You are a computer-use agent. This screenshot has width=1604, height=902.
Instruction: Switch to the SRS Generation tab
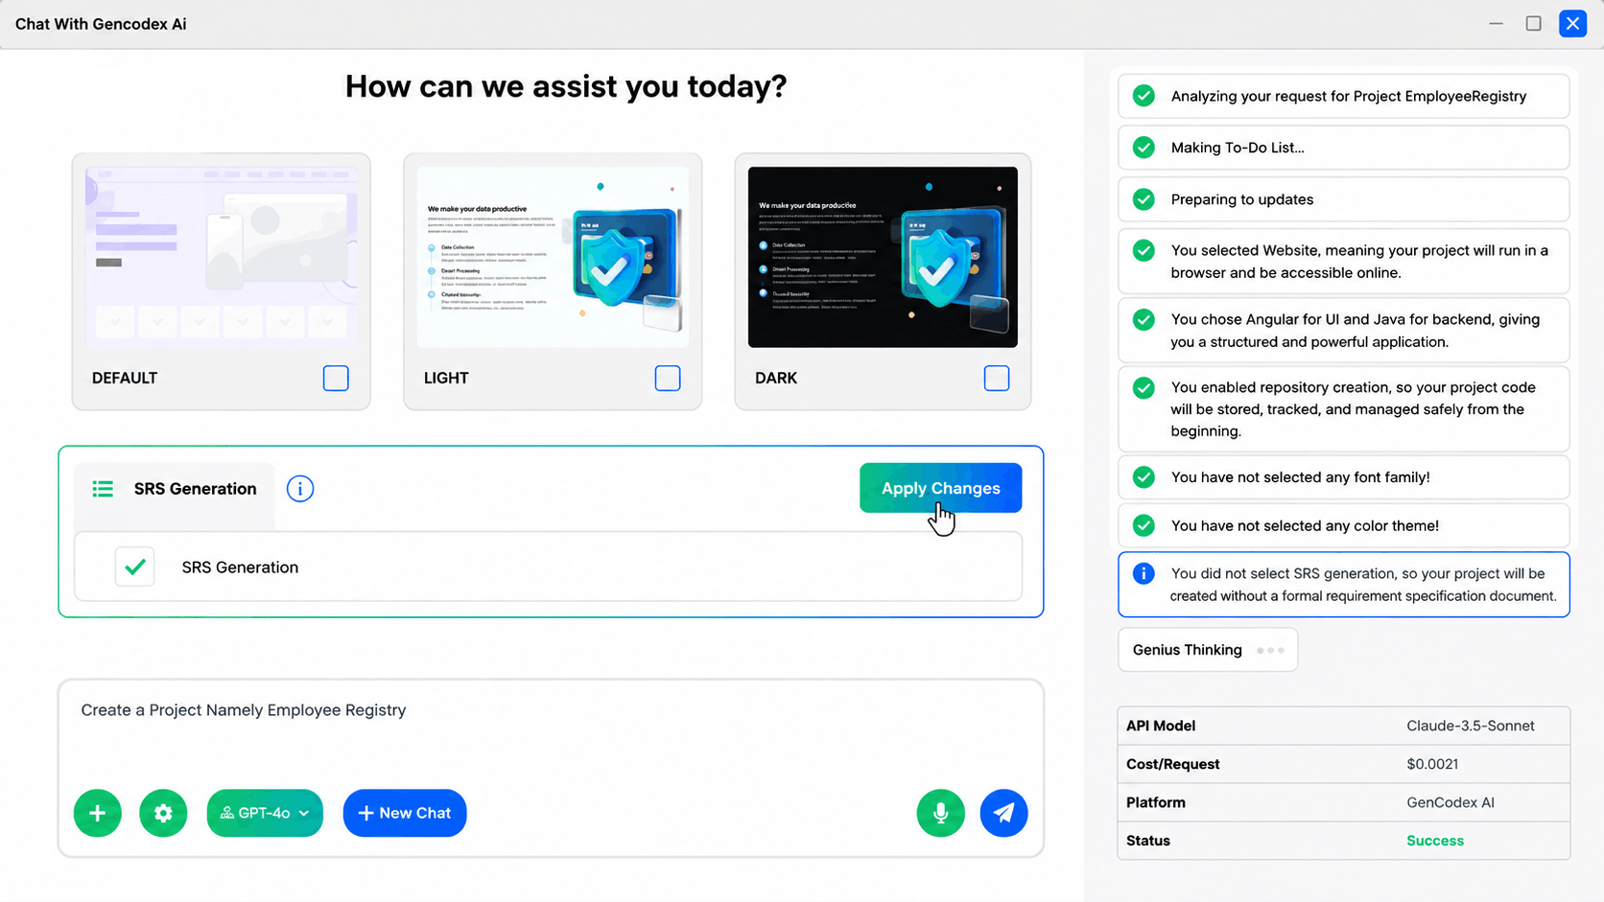176,489
